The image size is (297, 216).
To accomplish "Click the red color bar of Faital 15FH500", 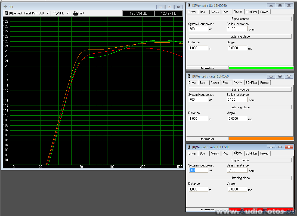I will (261, 209).
